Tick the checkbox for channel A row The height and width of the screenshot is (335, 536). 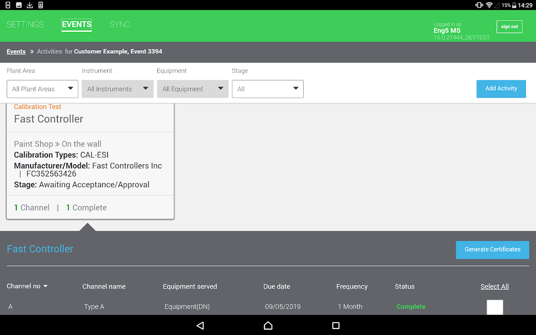tap(495, 307)
